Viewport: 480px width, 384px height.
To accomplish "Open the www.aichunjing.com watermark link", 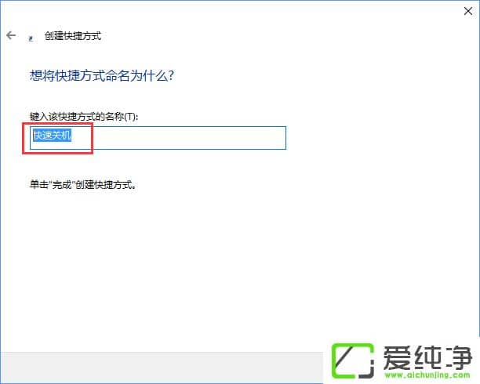I will click(x=427, y=375).
